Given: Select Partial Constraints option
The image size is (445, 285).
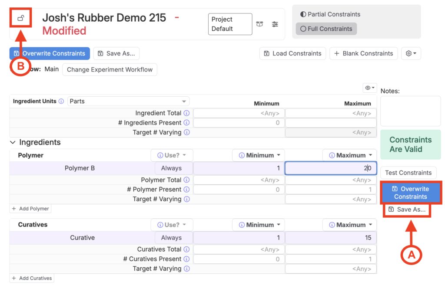Looking at the screenshot, I should [x=330, y=14].
